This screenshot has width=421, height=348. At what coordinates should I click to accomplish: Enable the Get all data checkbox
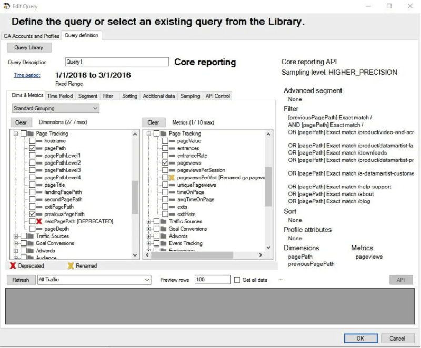tap(236, 280)
